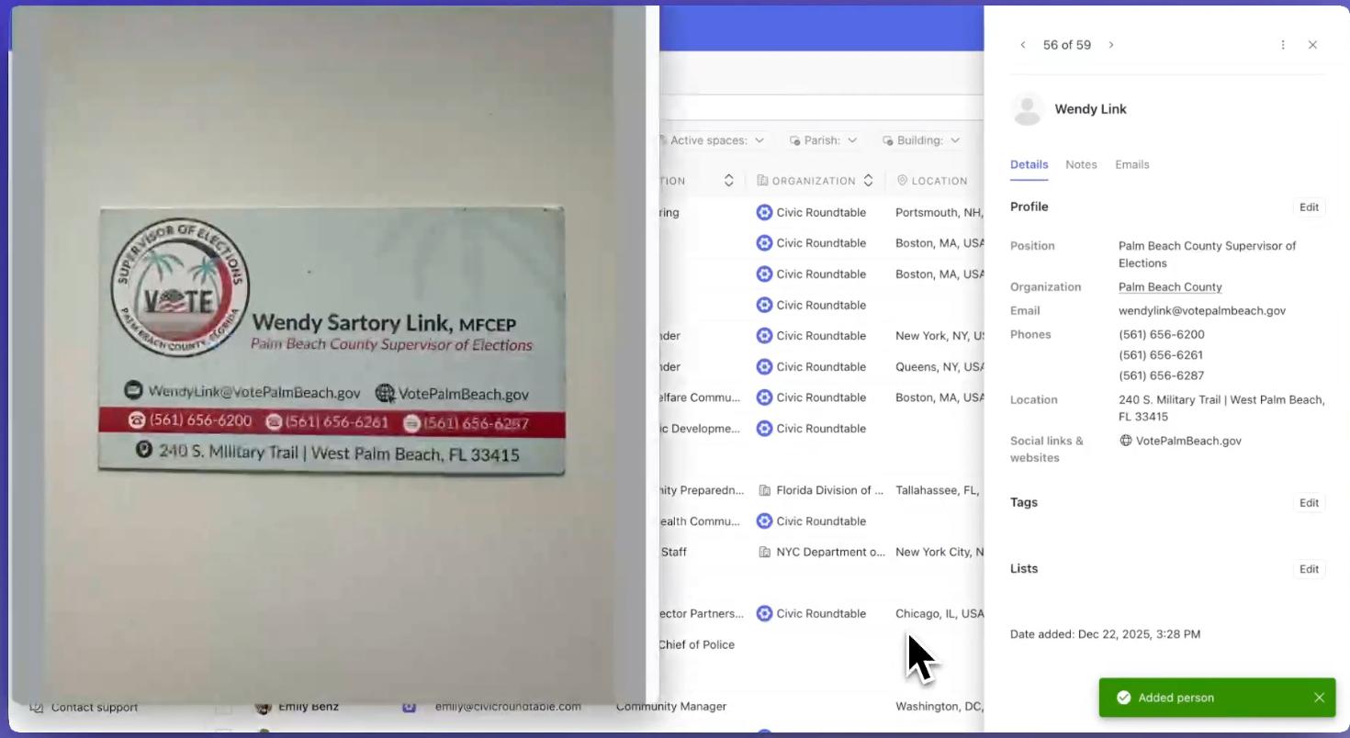Click the 56 of 59 record counter

click(x=1067, y=45)
